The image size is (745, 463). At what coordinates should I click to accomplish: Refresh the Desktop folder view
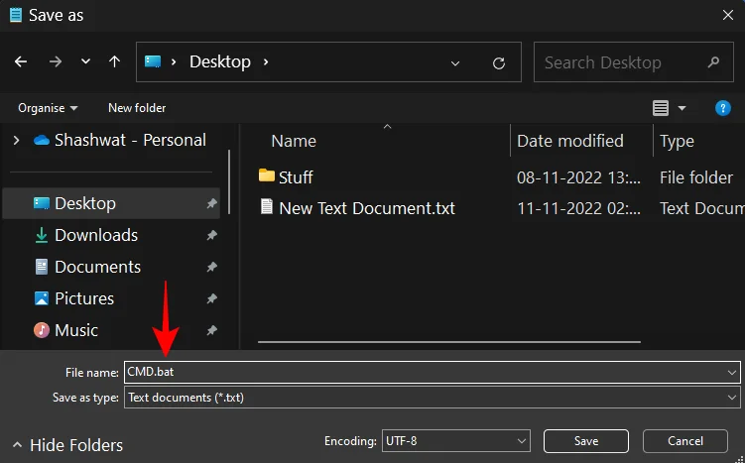(499, 62)
